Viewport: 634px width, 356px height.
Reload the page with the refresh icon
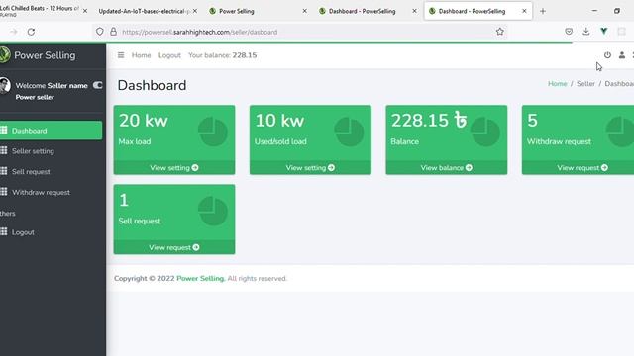[31, 32]
